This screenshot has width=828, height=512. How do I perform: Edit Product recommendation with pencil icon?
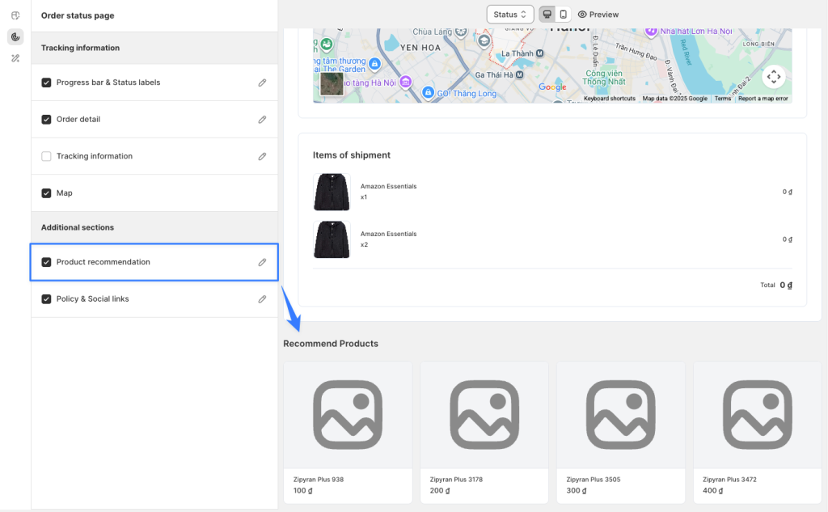point(262,262)
